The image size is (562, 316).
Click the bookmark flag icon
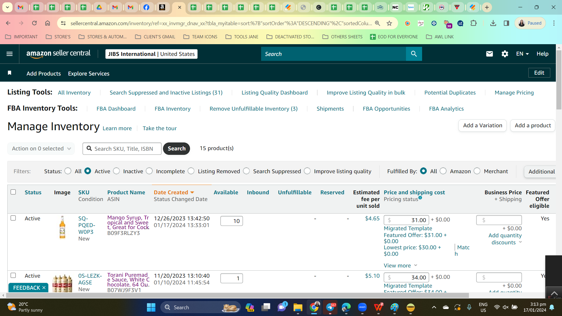[x=10, y=73]
